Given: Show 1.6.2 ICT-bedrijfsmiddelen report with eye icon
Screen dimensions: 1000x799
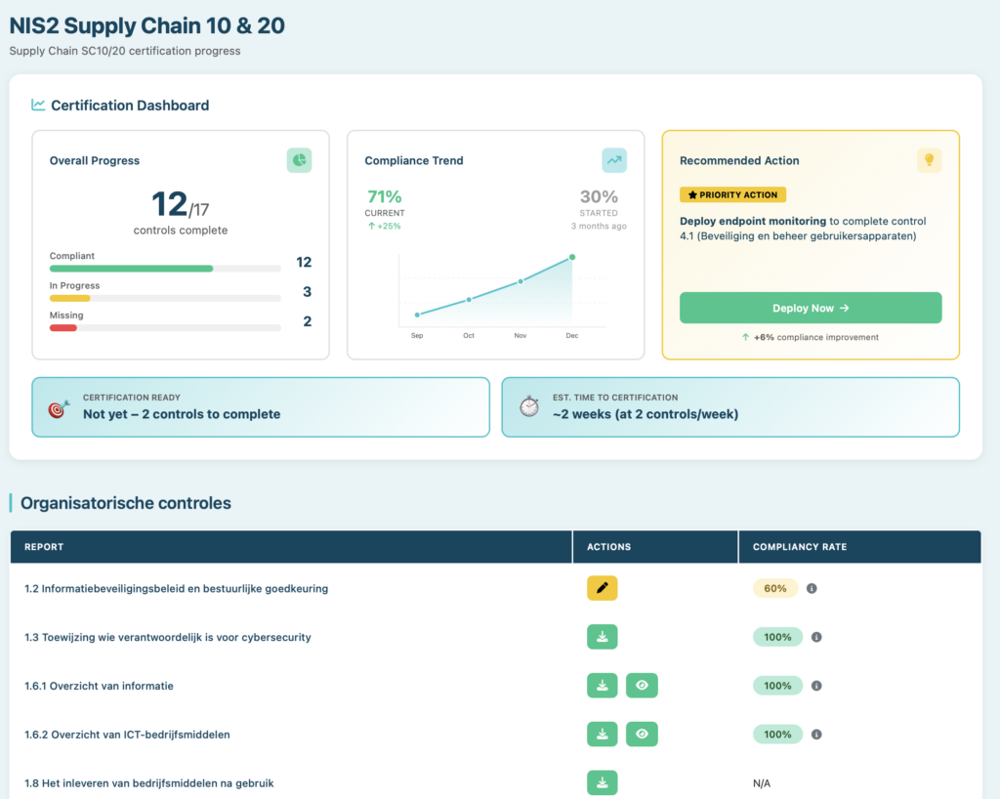Looking at the screenshot, I should tap(642, 735).
